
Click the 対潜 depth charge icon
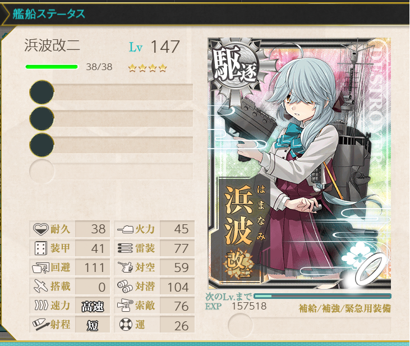point(125,287)
